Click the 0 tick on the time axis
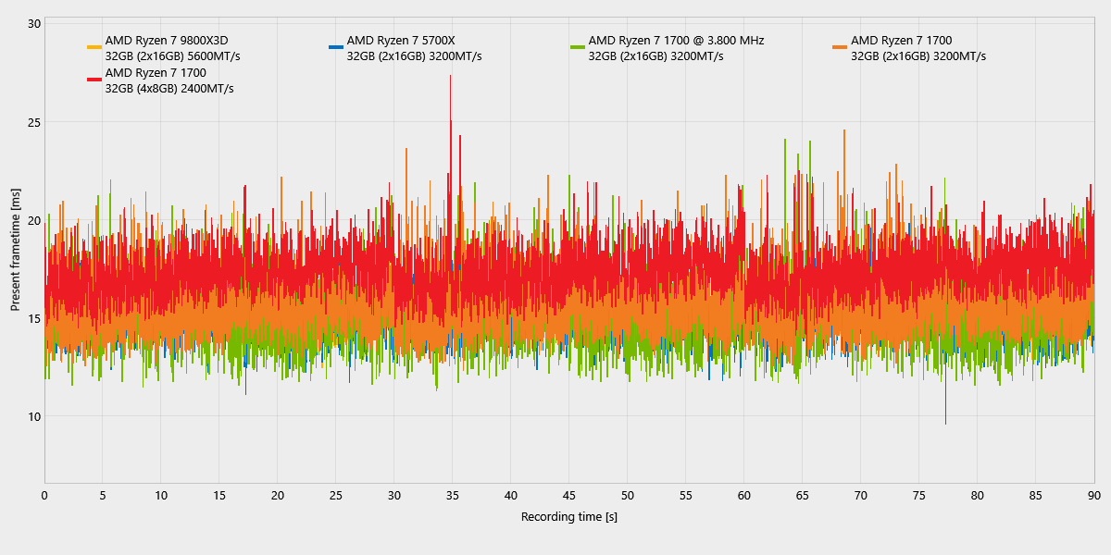The image size is (1111, 555). point(44,495)
